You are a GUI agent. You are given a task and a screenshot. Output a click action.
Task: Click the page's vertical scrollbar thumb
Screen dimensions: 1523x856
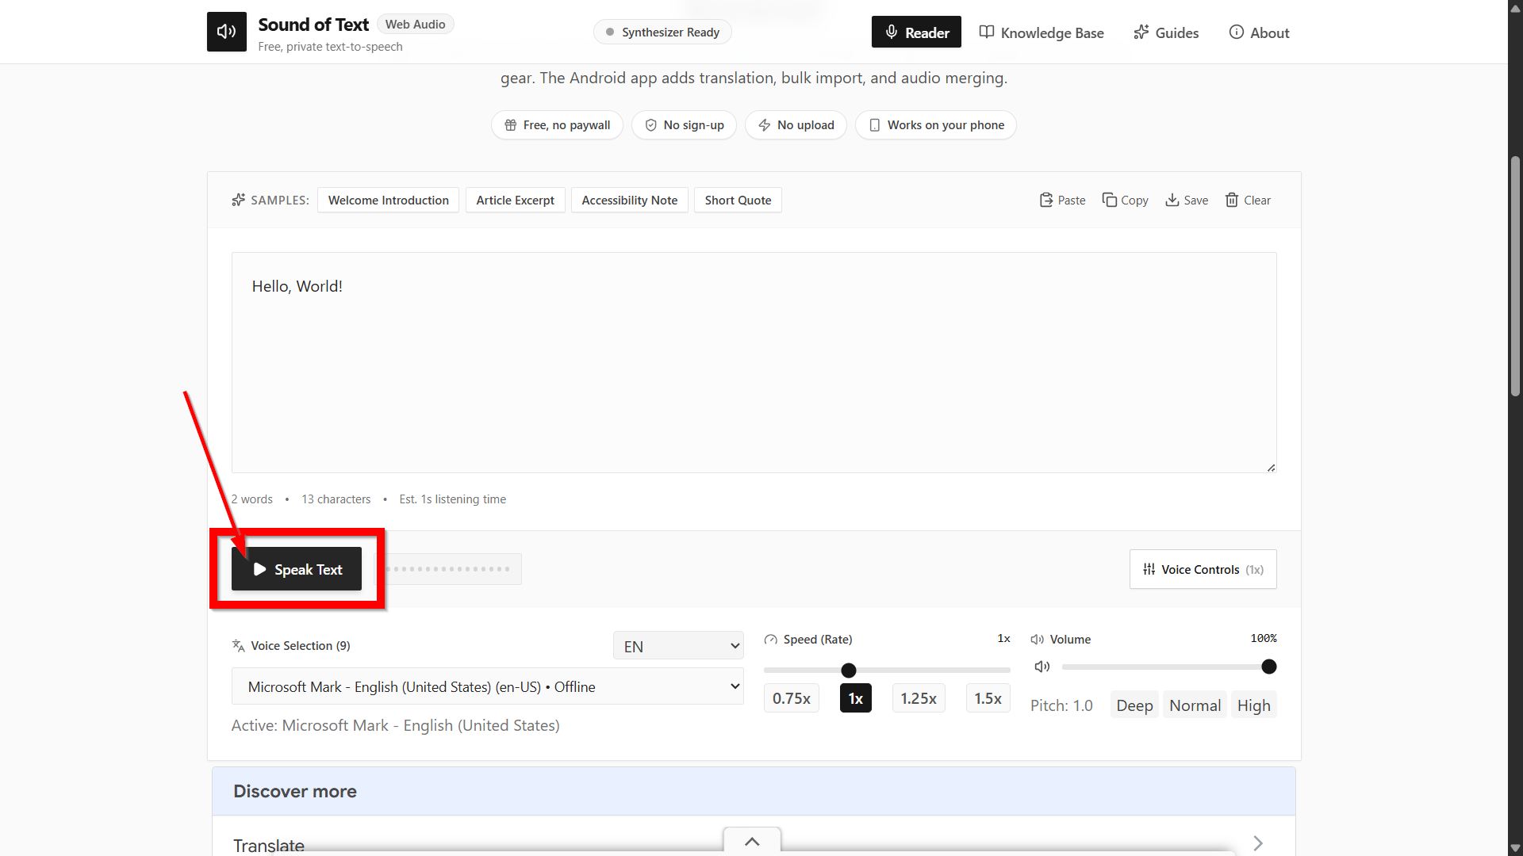pyautogui.click(x=1515, y=276)
